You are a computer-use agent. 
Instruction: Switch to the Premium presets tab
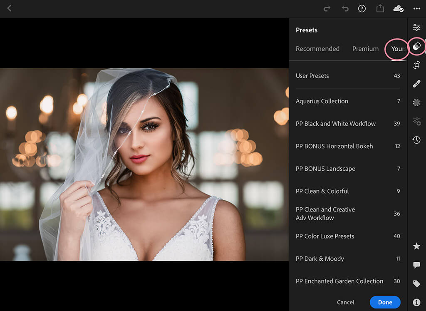tap(365, 49)
